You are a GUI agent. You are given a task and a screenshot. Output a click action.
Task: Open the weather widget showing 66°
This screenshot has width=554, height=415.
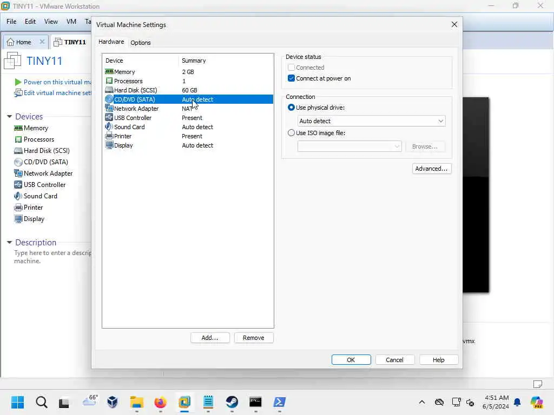point(90,401)
